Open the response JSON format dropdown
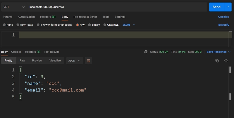The height and width of the screenshot is (118, 234). click(x=75, y=61)
